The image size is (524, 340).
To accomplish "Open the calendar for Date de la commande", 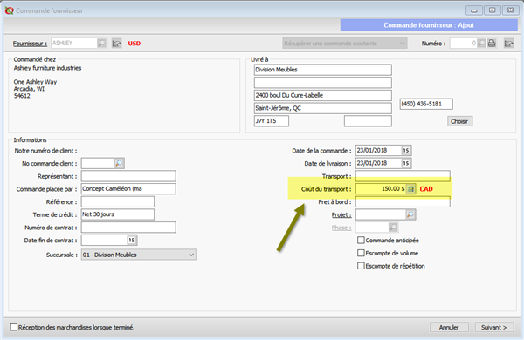I will [x=406, y=151].
